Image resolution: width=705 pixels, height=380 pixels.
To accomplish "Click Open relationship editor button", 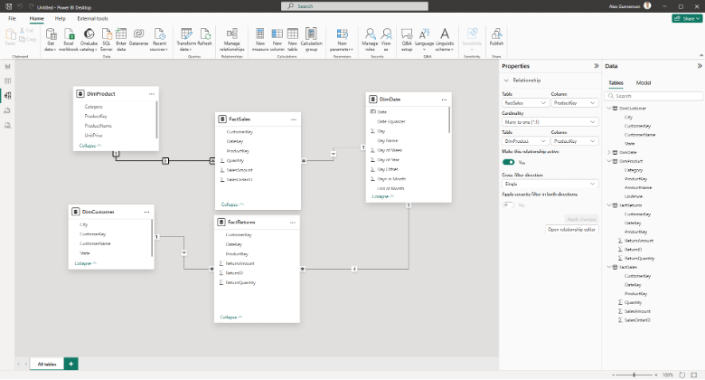I will click(x=571, y=230).
